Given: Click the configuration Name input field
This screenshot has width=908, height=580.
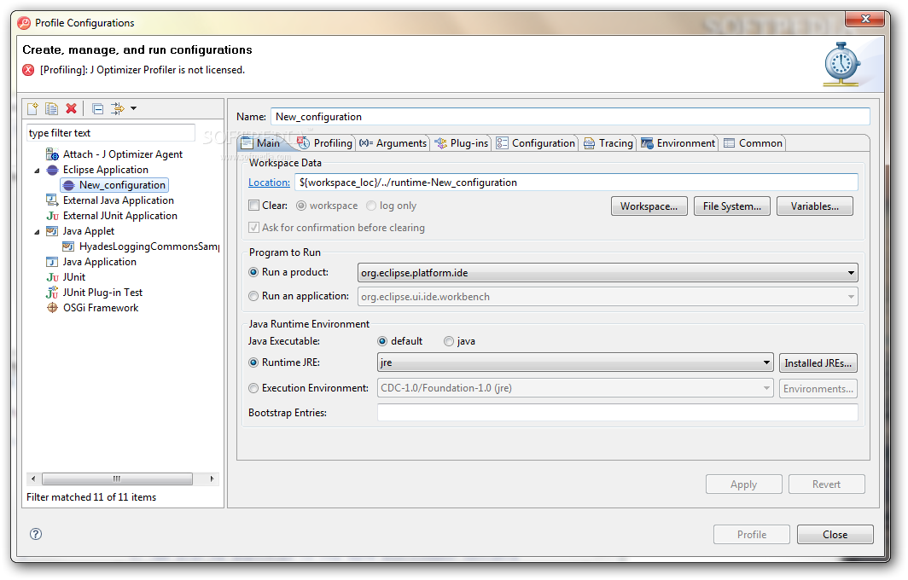Looking at the screenshot, I should (570, 116).
